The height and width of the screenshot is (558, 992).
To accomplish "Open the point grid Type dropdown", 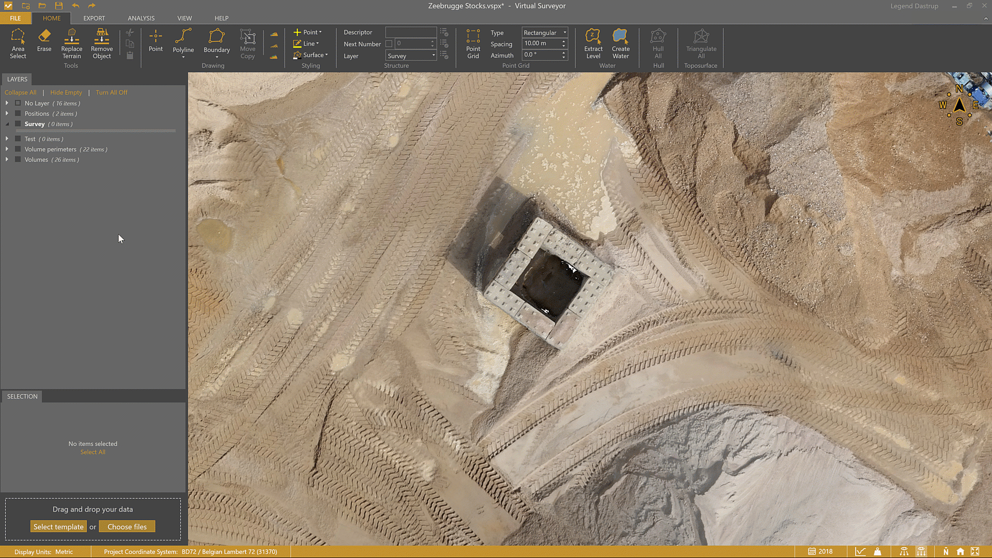I will 564,32.
